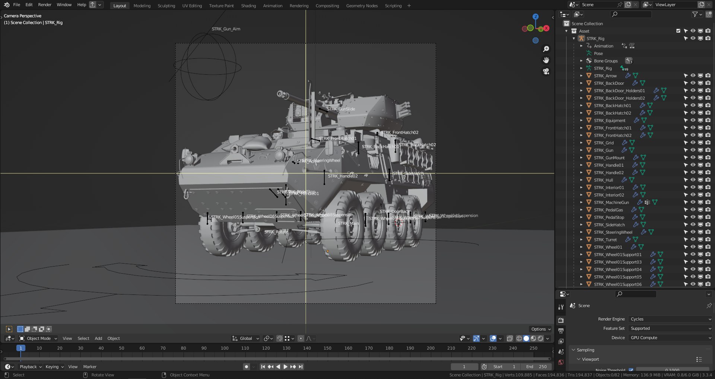Expand the Animation entry under STRK_Rig
The height and width of the screenshot is (379, 715).
(x=581, y=46)
